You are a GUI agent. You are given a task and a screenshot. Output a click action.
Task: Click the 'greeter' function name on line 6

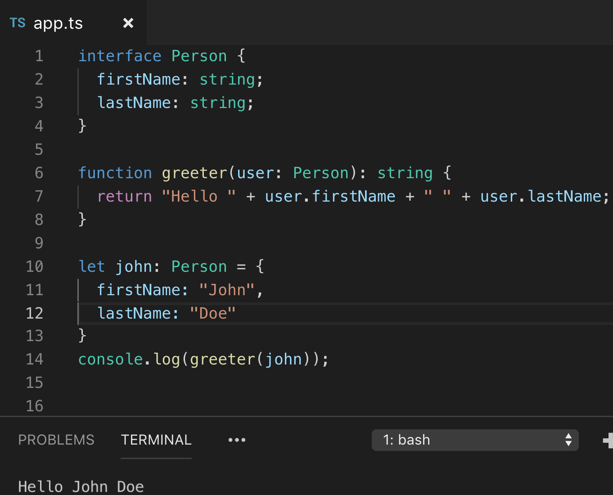click(194, 173)
